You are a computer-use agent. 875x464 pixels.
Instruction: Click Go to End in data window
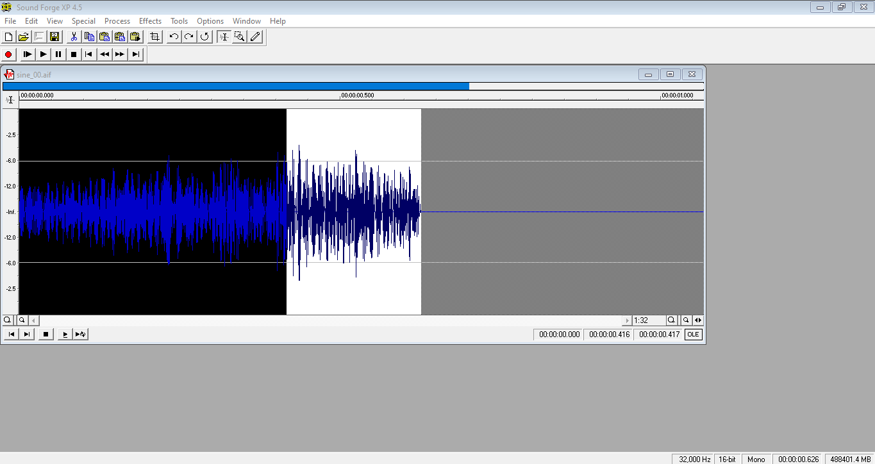pyautogui.click(x=27, y=334)
